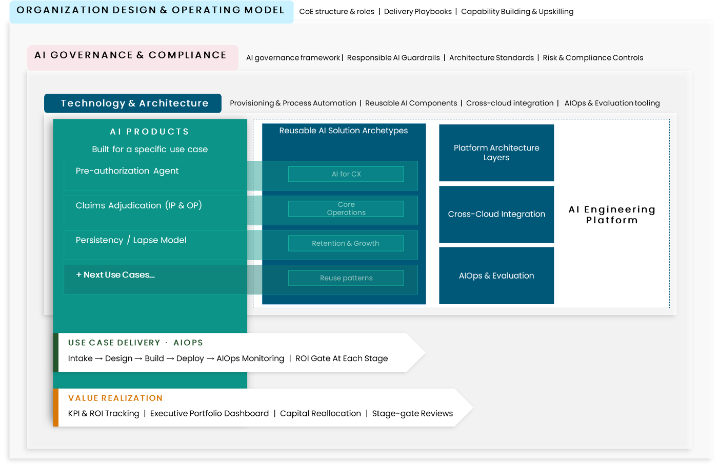This screenshot has height=467, width=718.
Task: Click 'Responsible AI Guardrails' text
Action: pyautogui.click(x=393, y=58)
